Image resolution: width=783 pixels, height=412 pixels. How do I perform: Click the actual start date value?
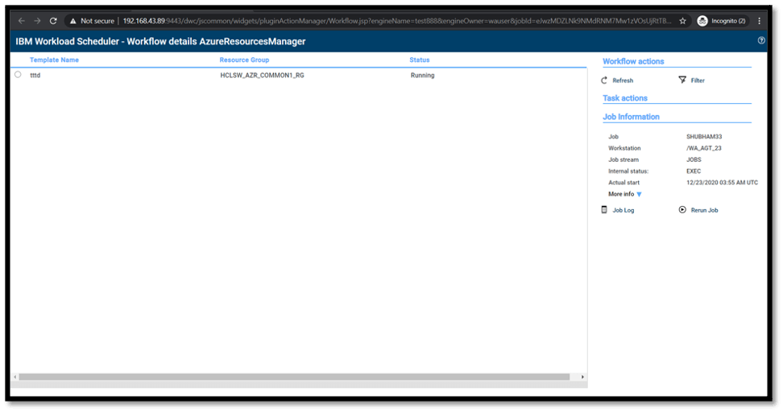[722, 183]
